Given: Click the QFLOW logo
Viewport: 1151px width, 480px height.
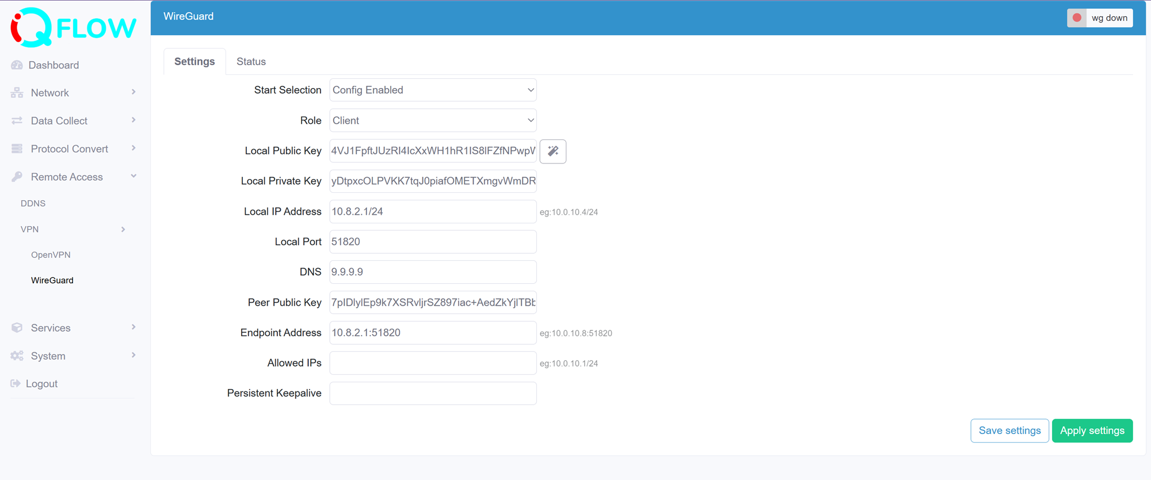Looking at the screenshot, I should 74,27.
